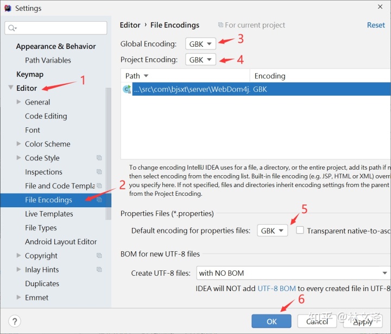Viewport: 391px width, 334px height.
Task: Open the Global Encoding GBK dropdown
Action: (200, 44)
